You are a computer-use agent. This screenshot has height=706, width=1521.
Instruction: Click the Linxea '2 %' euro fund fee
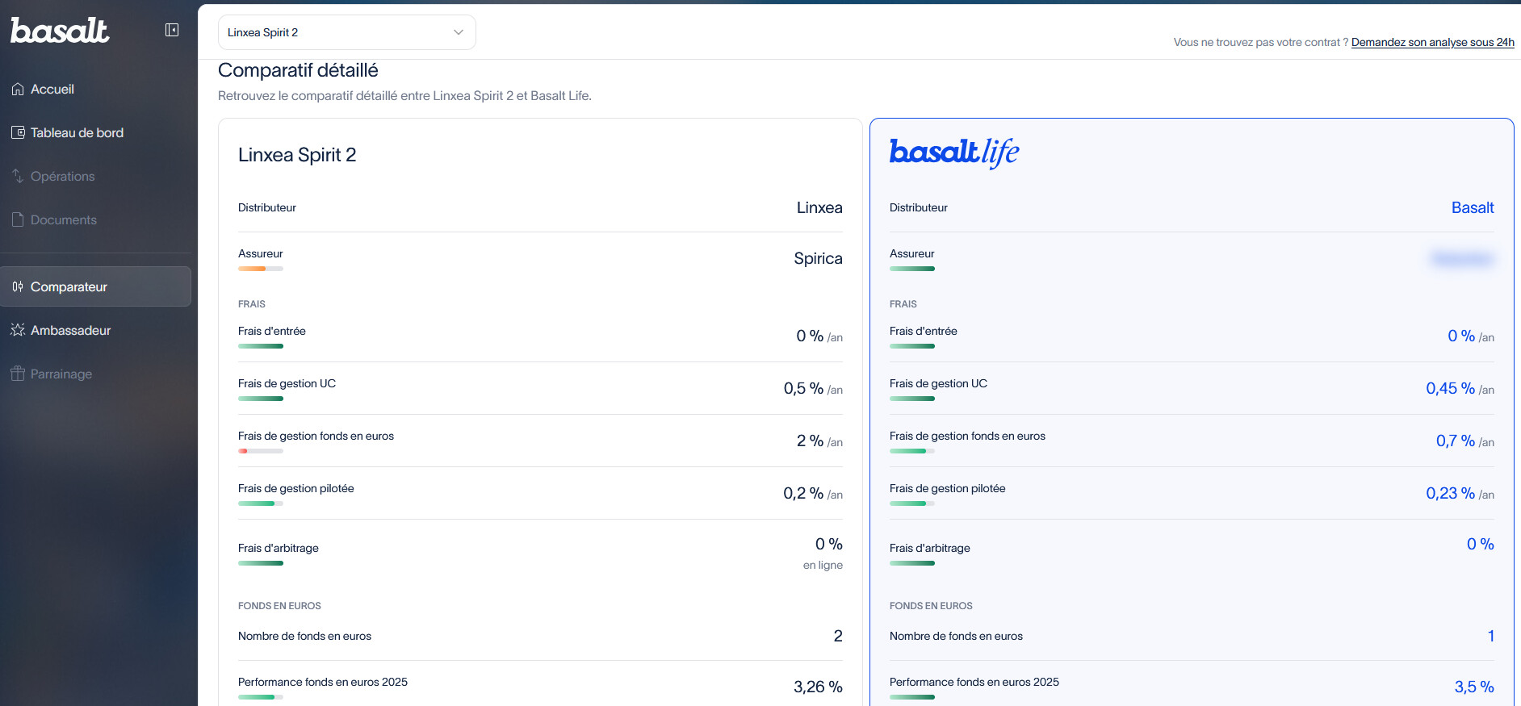point(810,441)
